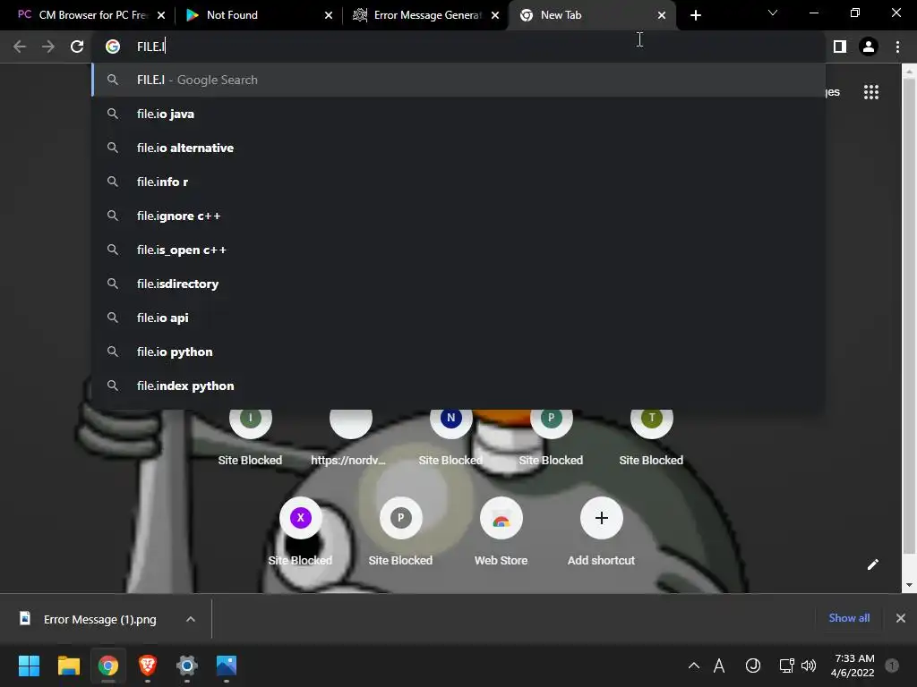Close the CM Browser tab
The height and width of the screenshot is (687, 917).
[x=161, y=15]
